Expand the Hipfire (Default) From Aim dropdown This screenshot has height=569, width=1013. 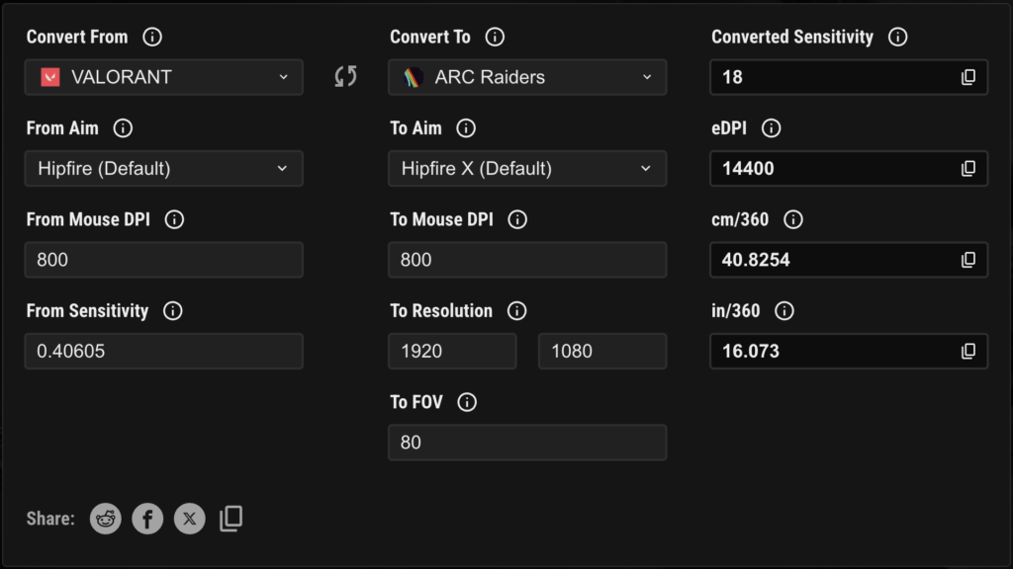click(164, 169)
